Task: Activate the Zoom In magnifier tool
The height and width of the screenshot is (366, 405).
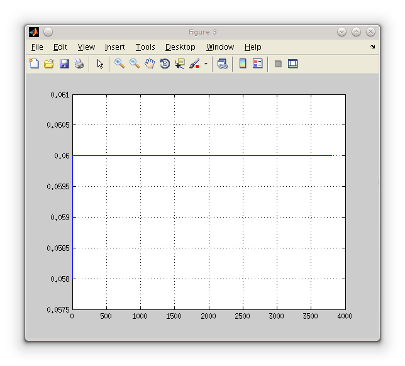Action: pos(119,64)
